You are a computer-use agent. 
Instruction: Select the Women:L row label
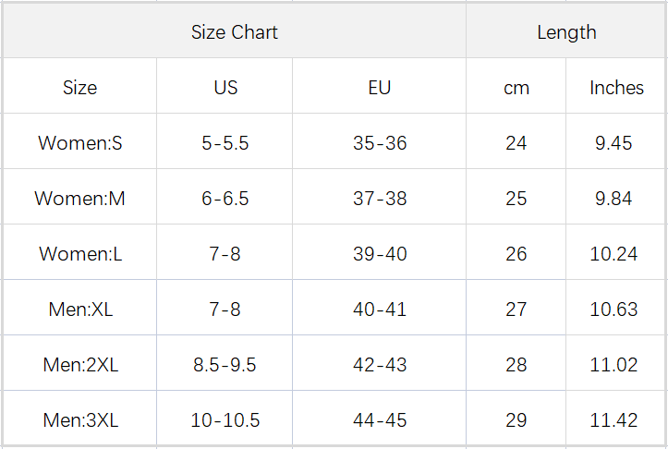pyautogui.click(x=79, y=254)
